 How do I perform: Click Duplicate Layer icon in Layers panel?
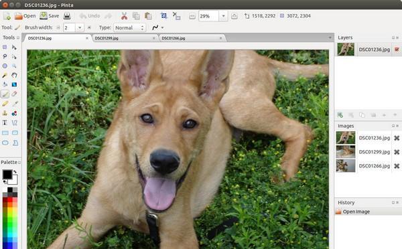[362, 115]
